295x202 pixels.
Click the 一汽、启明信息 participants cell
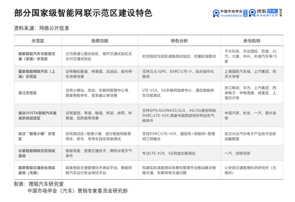(x=238, y=153)
